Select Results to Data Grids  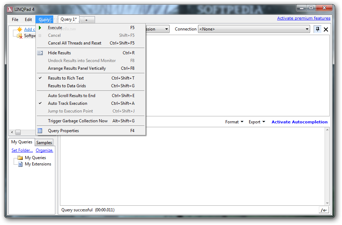tap(91, 86)
